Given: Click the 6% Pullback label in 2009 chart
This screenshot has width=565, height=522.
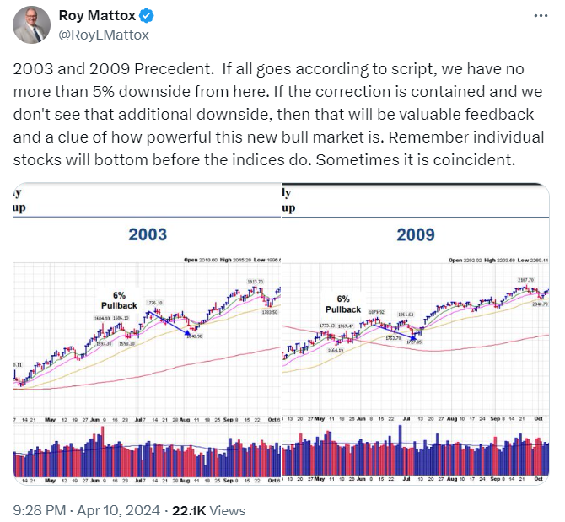Looking at the screenshot, I should click(343, 304).
